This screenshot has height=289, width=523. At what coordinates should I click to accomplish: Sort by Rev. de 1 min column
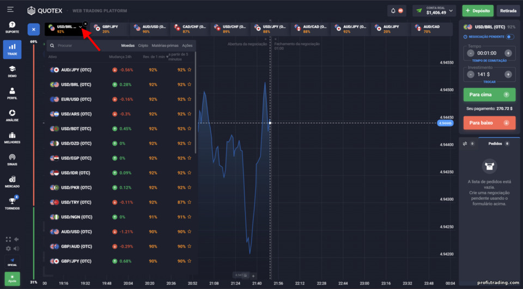(155, 57)
